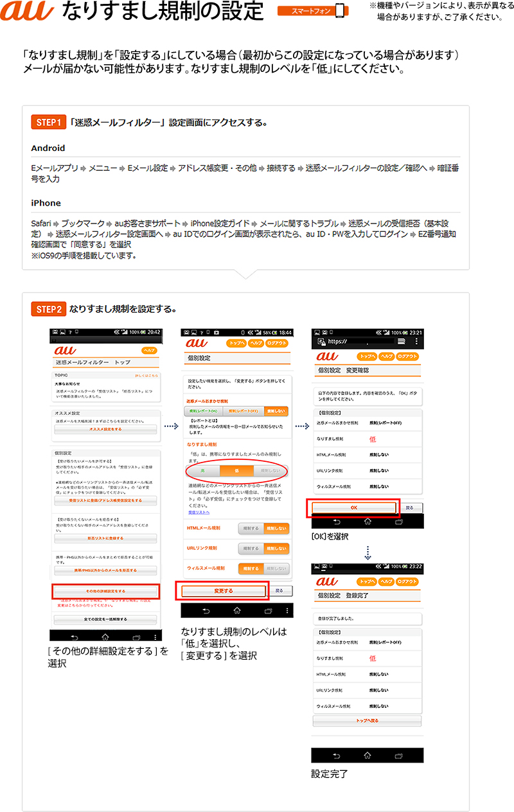514x812 pixels.
Task: Tap au logo on 個別設定 登録完了 screen
Action: tap(328, 581)
